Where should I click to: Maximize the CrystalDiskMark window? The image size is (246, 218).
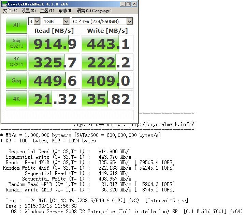[128, 4]
